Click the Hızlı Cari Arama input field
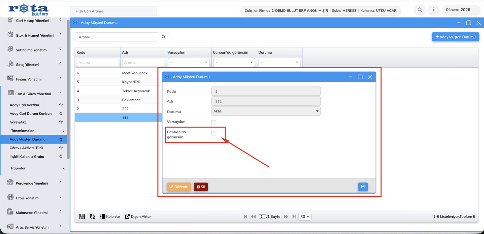This screenshot has width=484, height=234. coord(114,11)
